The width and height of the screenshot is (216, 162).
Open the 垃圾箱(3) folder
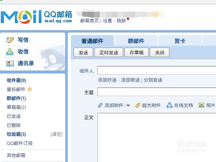pyautogui.click(x=16, y=134)
